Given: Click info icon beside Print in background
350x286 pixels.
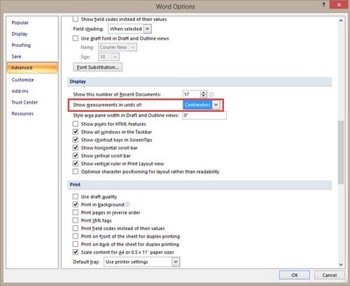Looking at the screenshot, I should (127, 204).
